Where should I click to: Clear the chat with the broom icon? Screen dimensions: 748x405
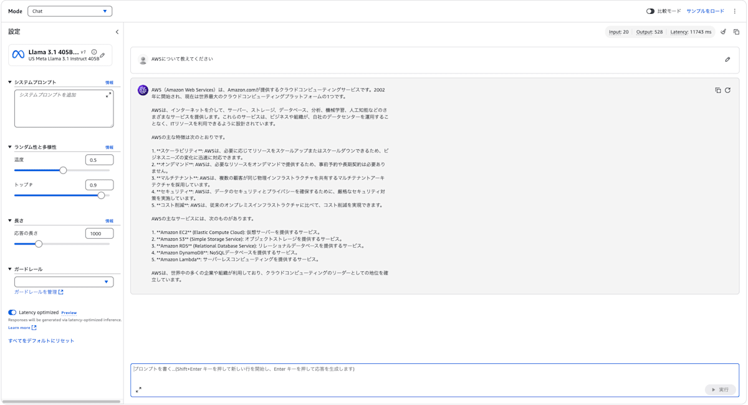(x=724, y=32)
